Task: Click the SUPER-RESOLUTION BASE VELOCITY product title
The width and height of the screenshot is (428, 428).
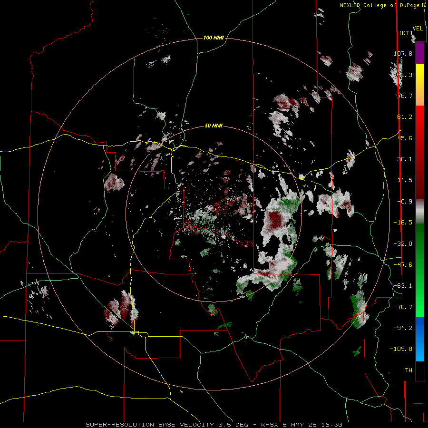Action: 150,425
